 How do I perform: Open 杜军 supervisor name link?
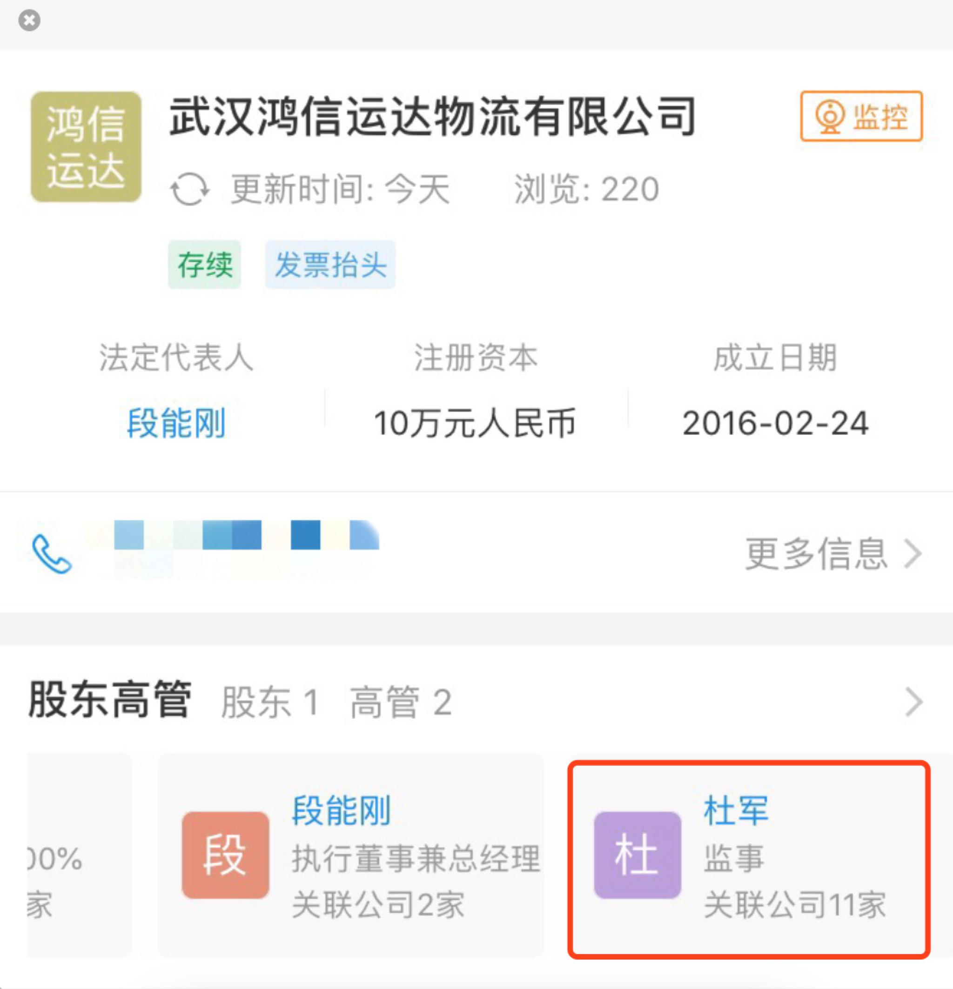[x=736, y=811]
